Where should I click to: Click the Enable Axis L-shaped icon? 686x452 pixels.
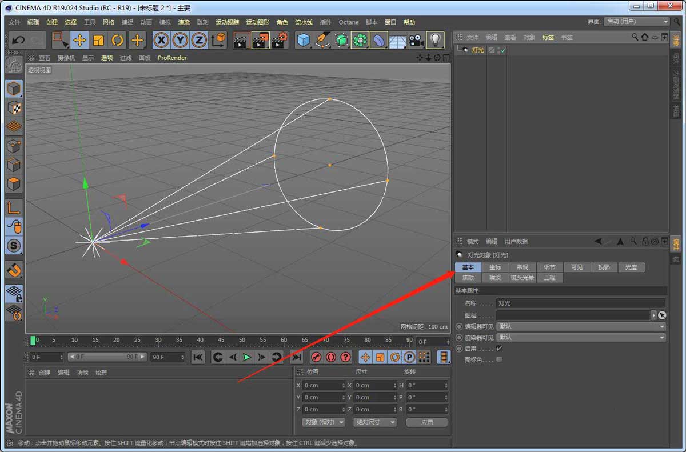click(14, 207)
